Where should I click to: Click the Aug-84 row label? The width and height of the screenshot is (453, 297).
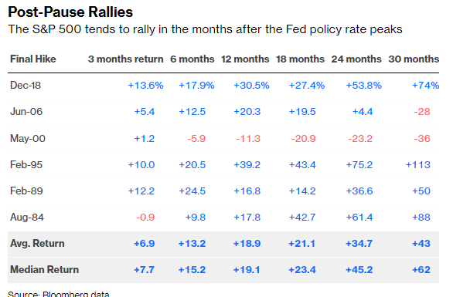27,217
